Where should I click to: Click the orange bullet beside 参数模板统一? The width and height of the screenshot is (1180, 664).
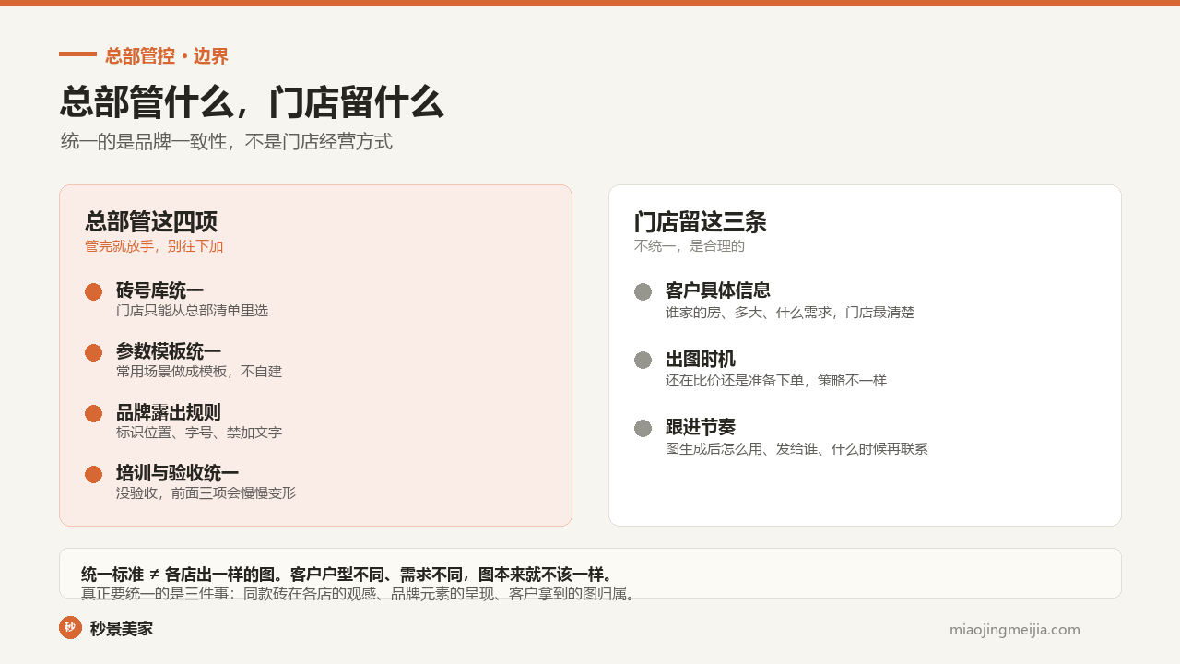(x=93, y=352)
